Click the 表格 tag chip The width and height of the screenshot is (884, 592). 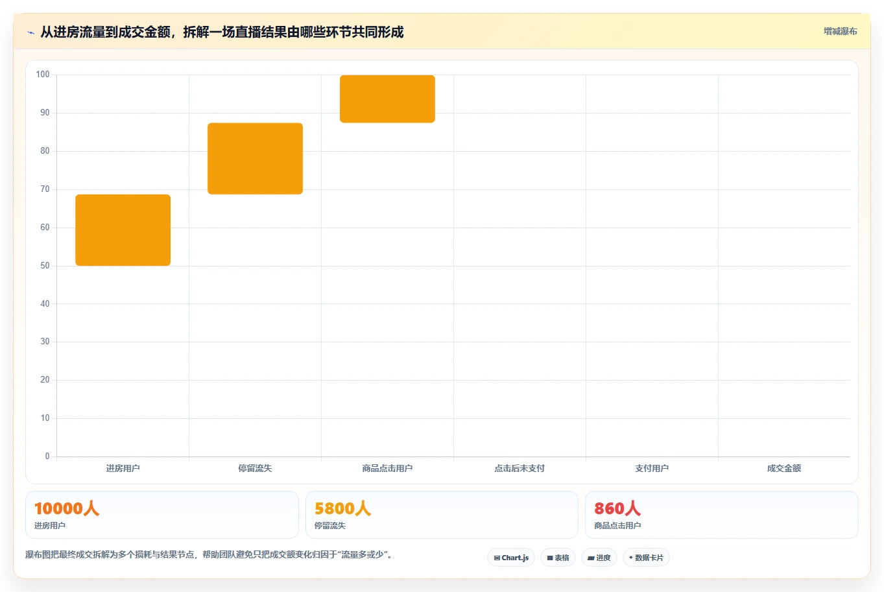[x=558, y=558]
